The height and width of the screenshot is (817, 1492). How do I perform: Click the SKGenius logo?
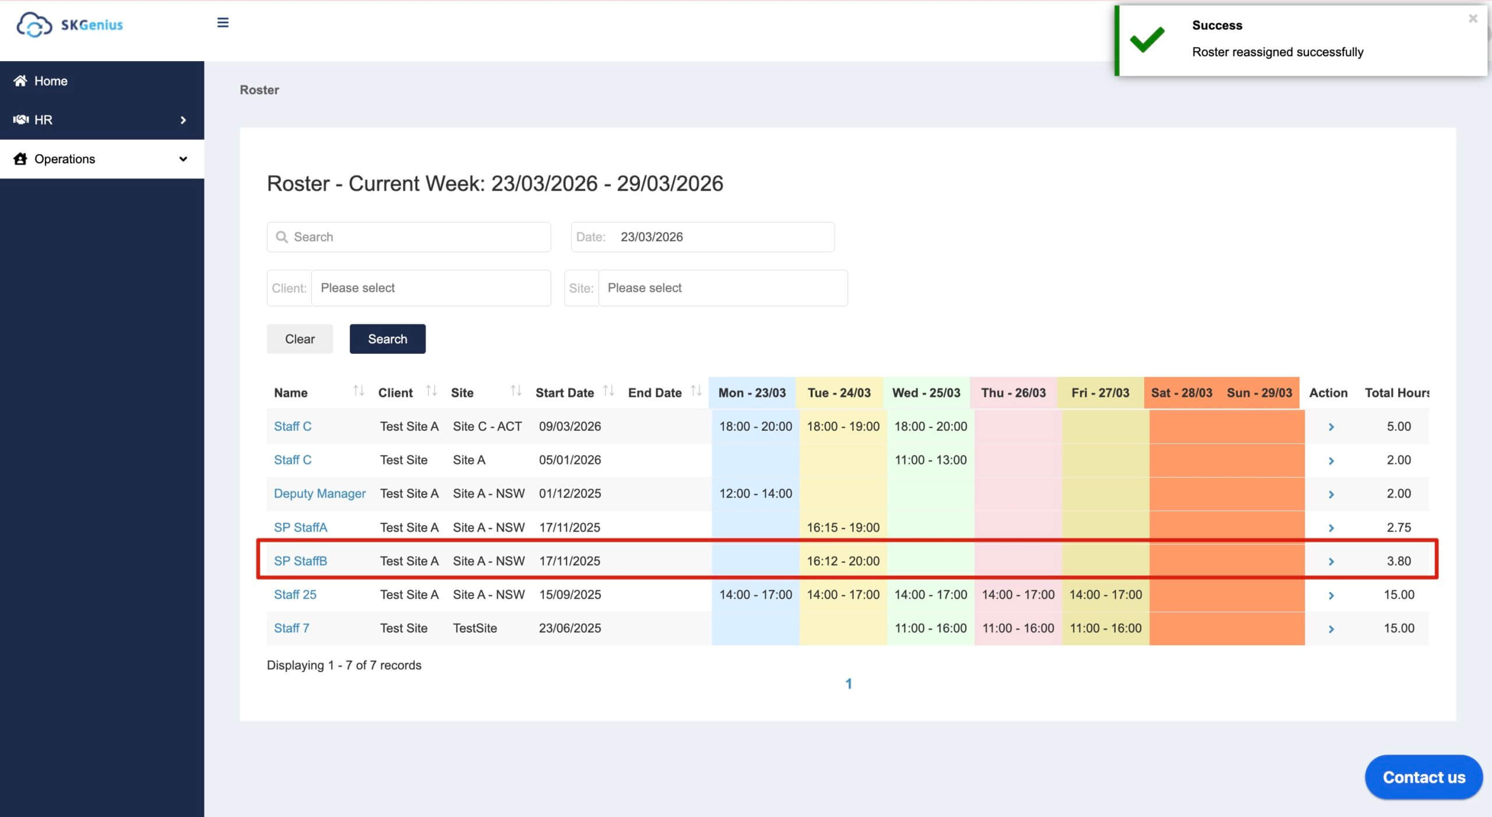tap(70, 24)
